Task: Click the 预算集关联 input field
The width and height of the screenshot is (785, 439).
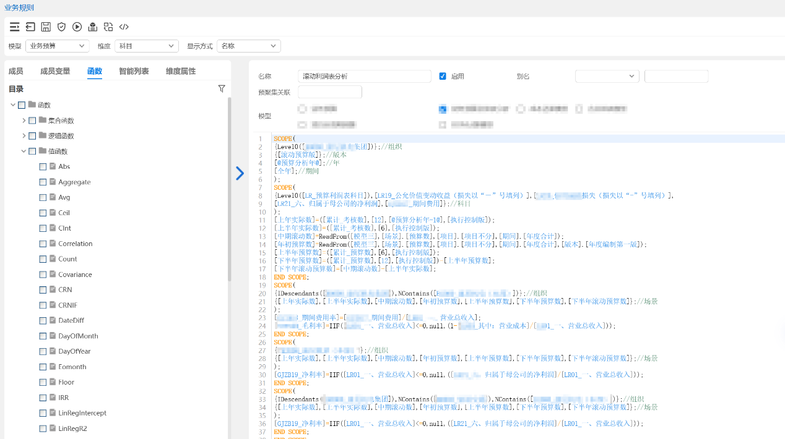Action: (330, 92)
